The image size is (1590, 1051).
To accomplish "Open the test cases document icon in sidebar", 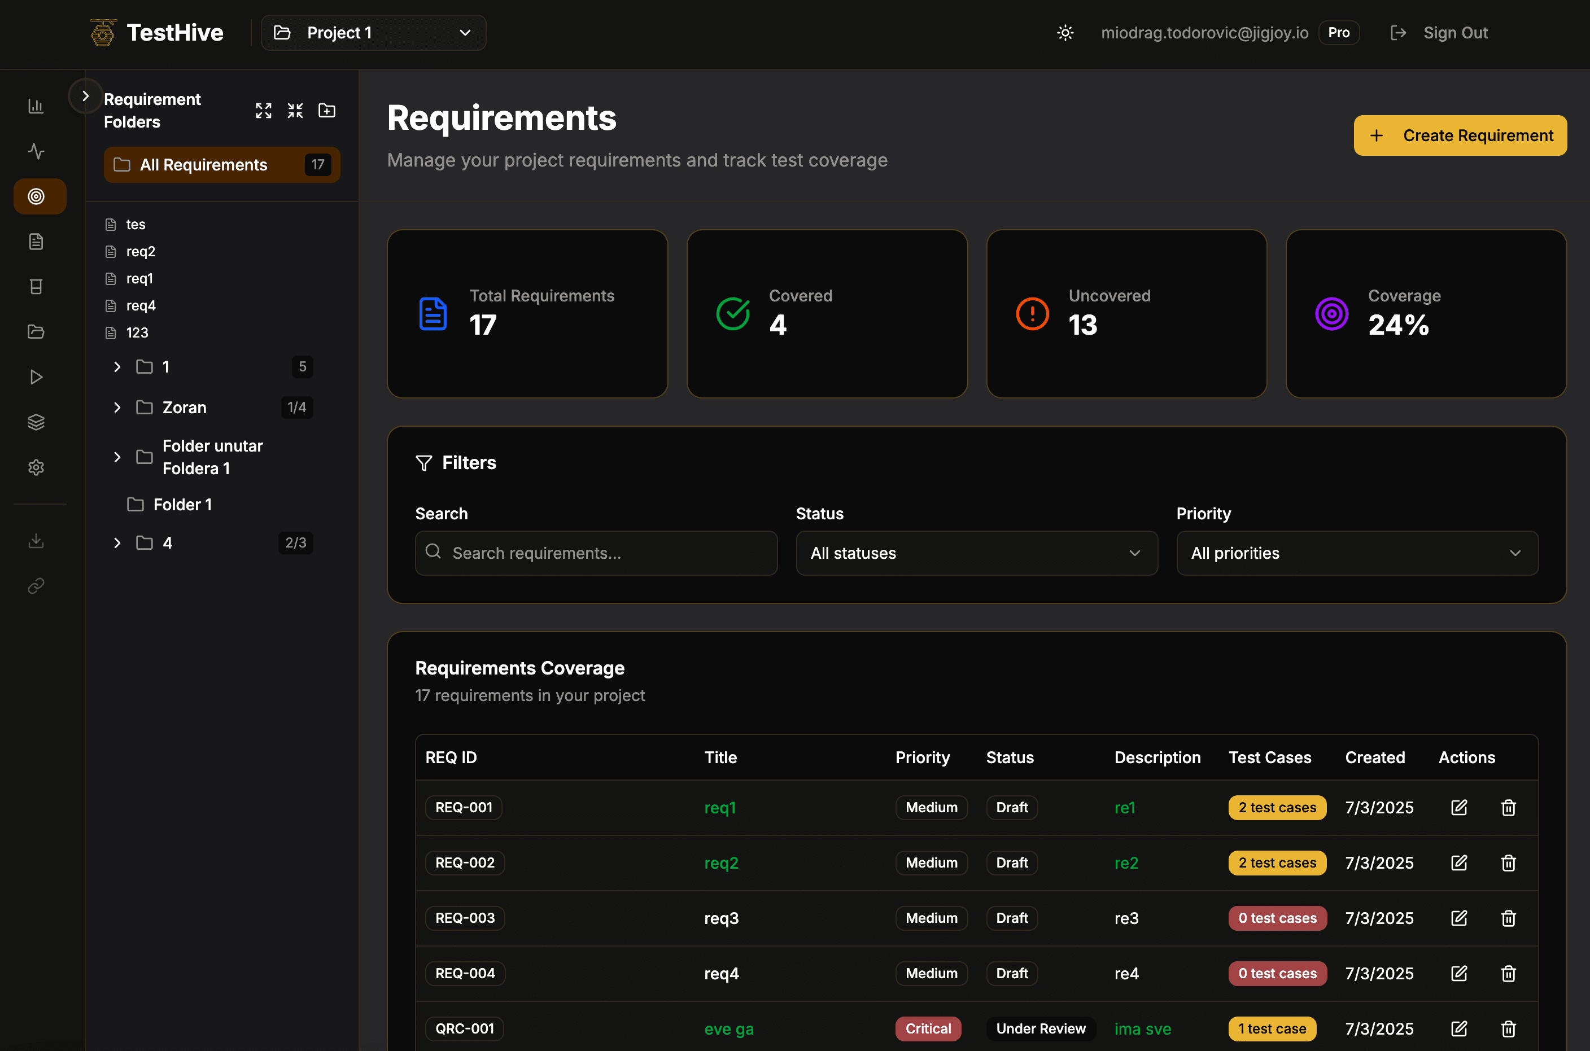I will pyautogui.click(x=36, y=242).
